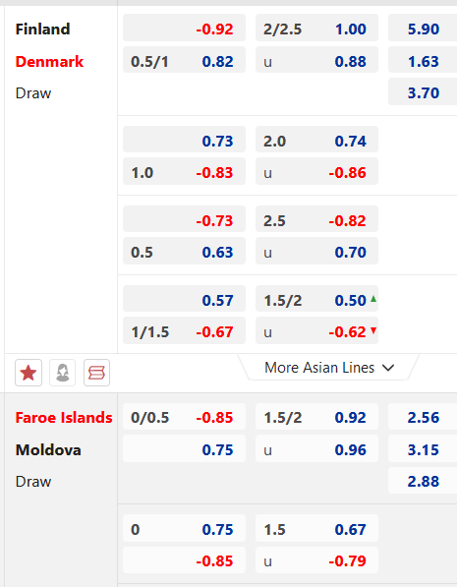458x587 pixels.
Task: Select Denmark 0.5/1 handicap odds 0.82
Action: tap(184, 60)
